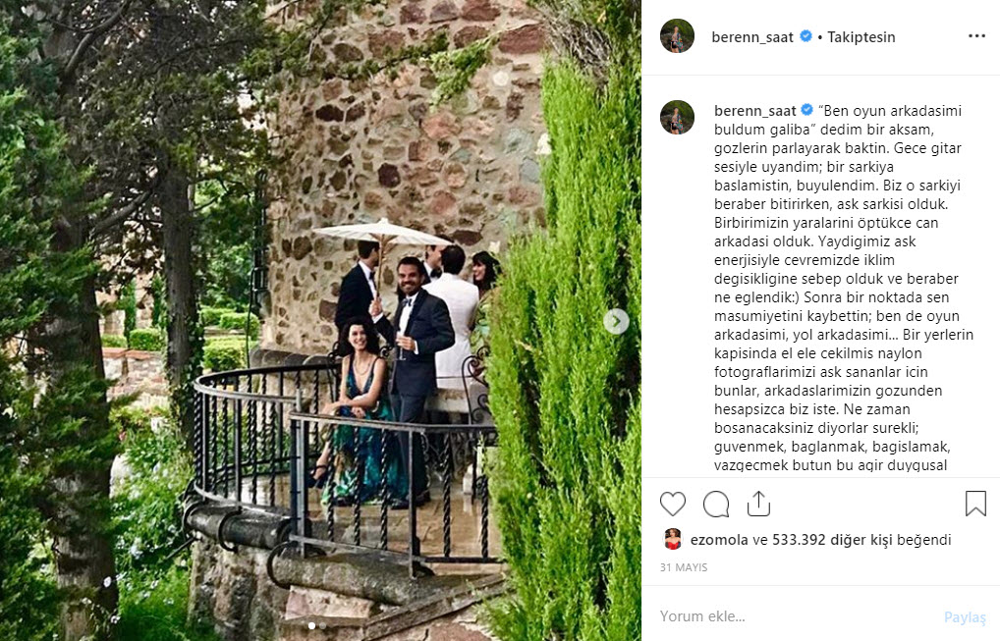Save post with the bookmark icon
The image size is (1000, 641).
(975, 504)
